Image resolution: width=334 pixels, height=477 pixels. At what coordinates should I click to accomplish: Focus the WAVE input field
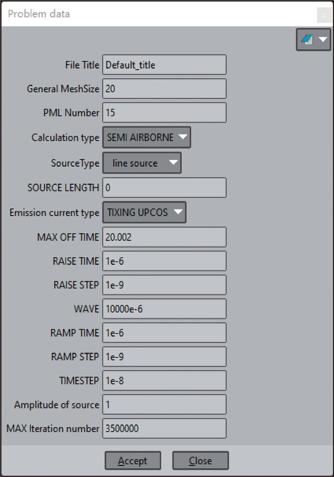[164, 309]
